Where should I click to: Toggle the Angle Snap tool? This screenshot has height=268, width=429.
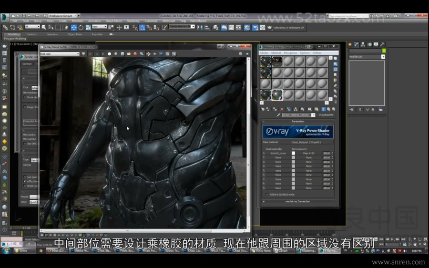(x=142, y=27)
